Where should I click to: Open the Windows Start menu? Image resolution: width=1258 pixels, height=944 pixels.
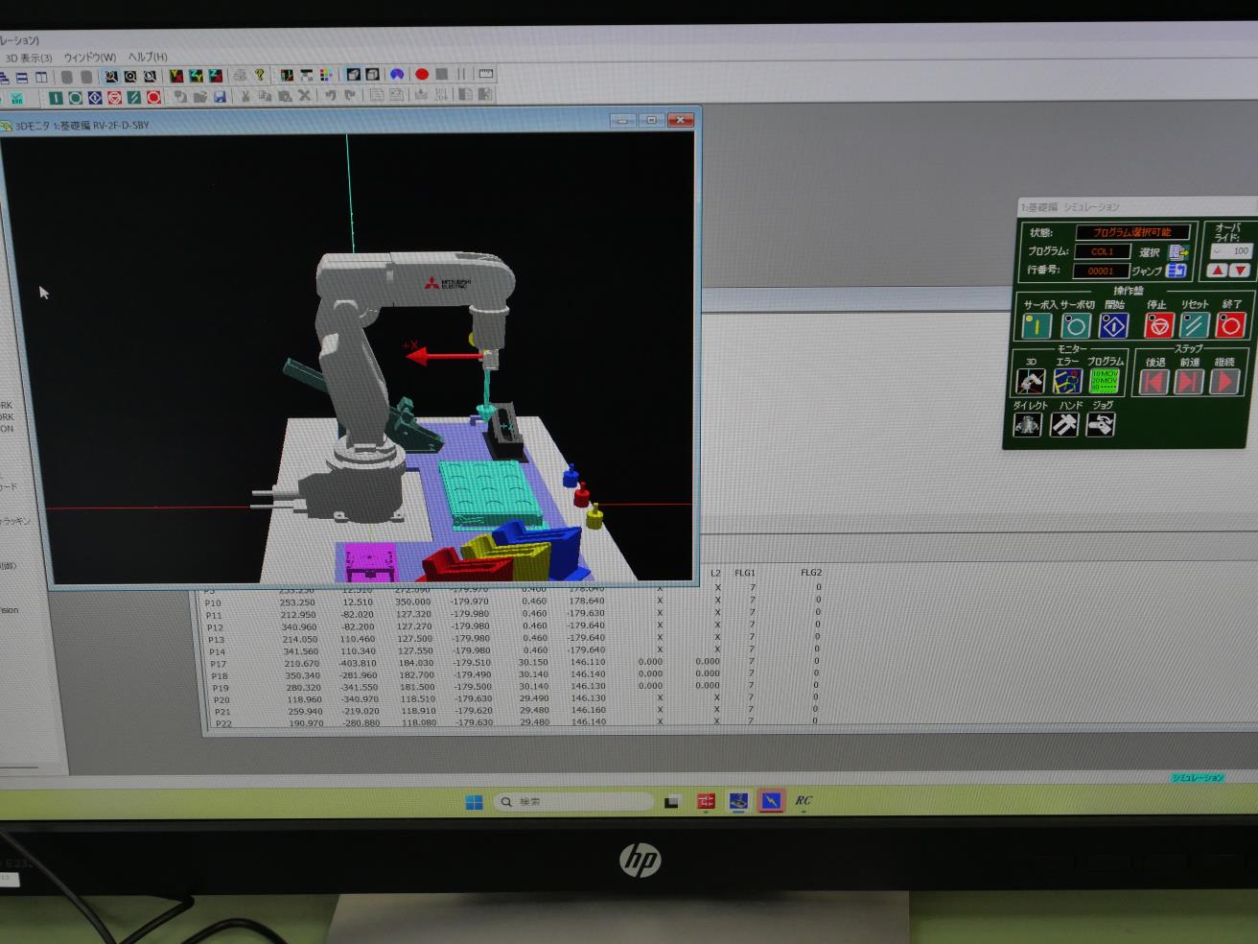[475, 802]
